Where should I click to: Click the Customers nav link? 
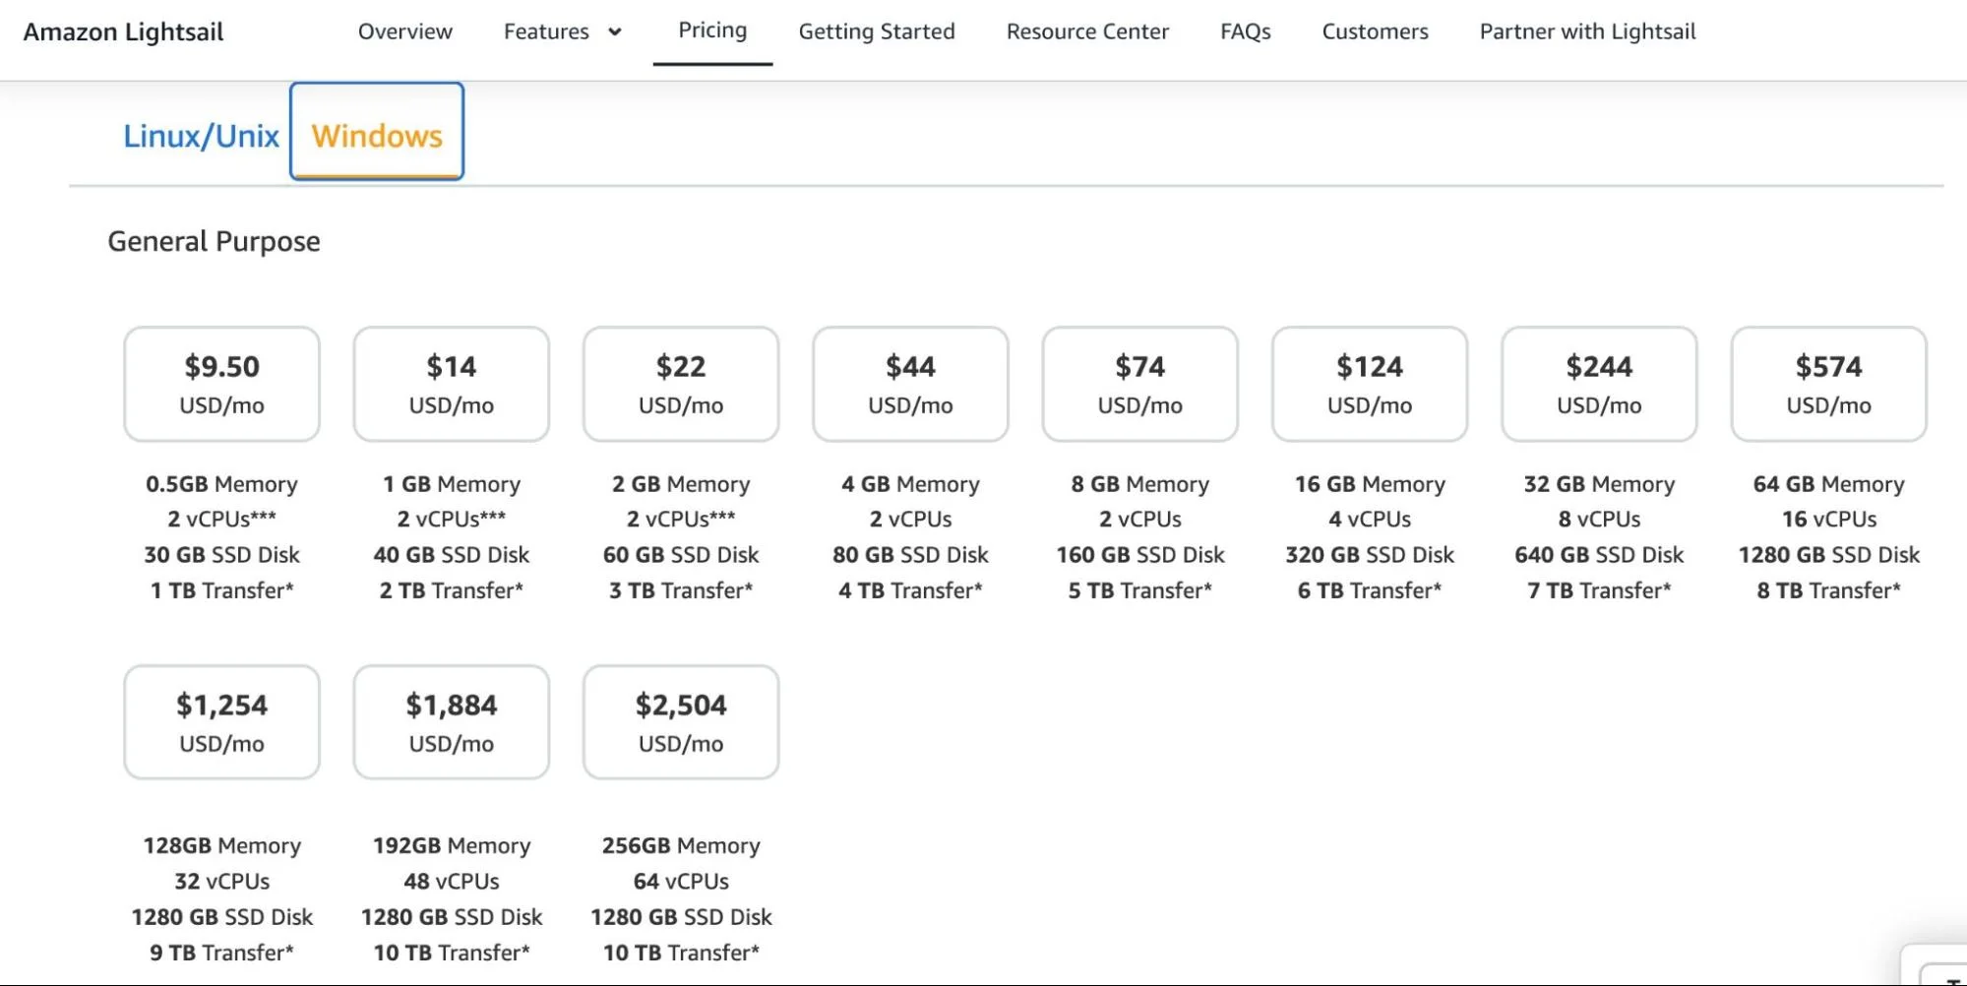(x=1375, y=31)
